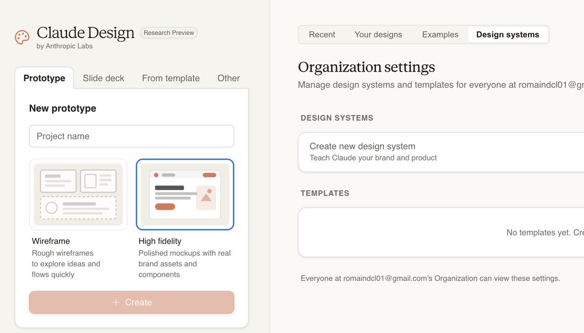This screenshot has width=584, height=333.
Task: Click the Claude Design palette logo icon
Action: (x=22, y=37)
